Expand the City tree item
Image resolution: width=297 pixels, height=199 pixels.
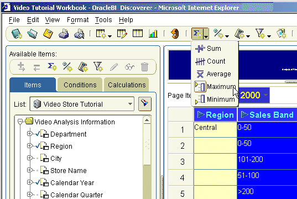tap(29, 158)
